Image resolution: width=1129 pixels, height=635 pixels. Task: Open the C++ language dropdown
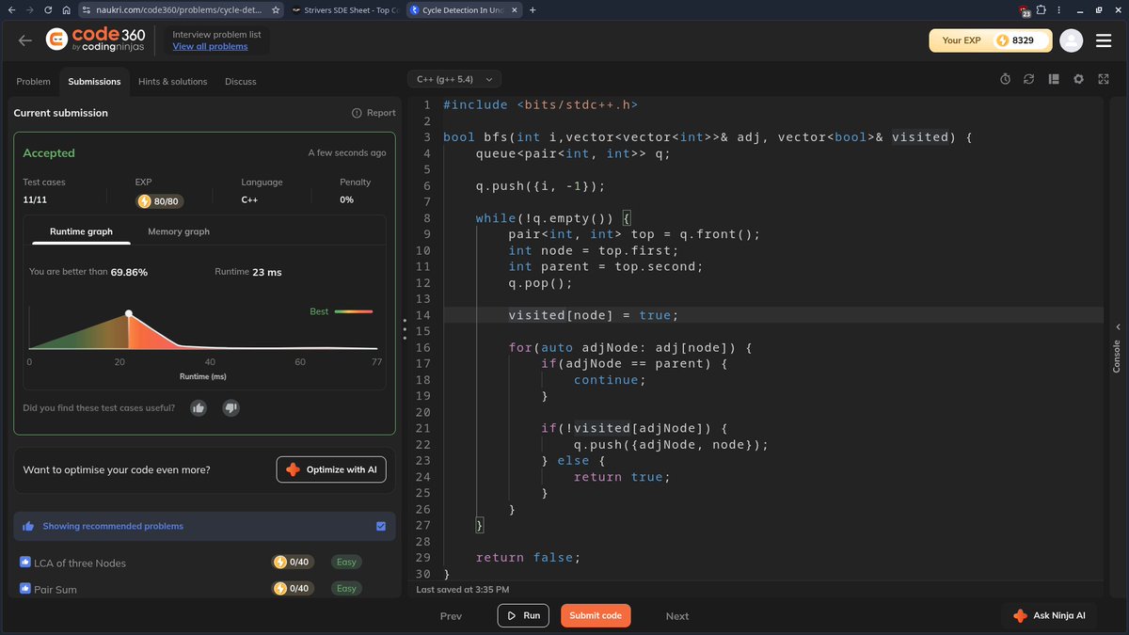click(x=454, y=80)
